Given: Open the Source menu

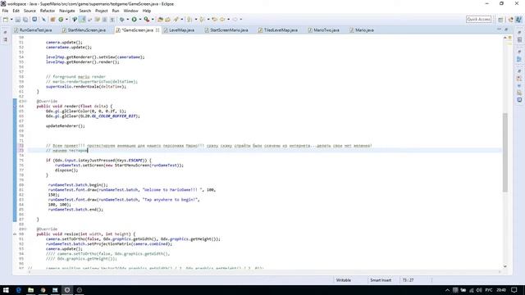Looking at the screenshot, I should click(x=30, y=11).
